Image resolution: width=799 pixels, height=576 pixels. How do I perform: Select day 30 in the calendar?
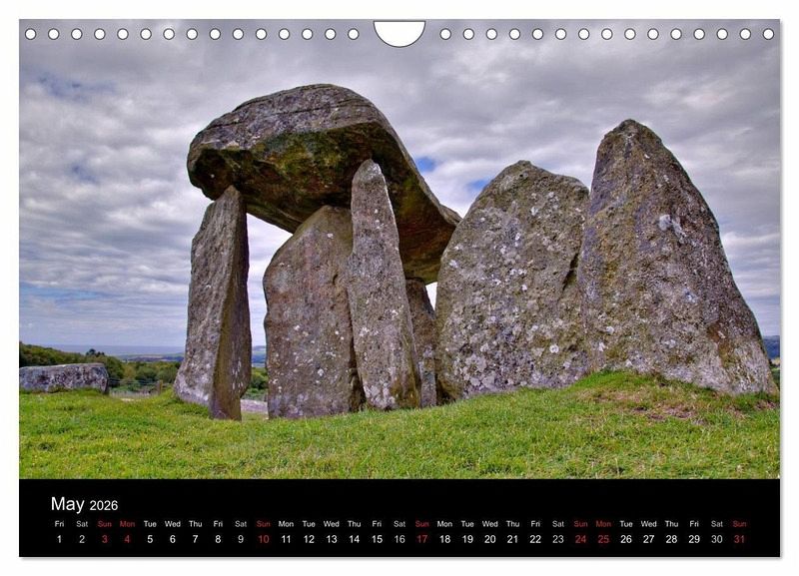click(717, 539)
